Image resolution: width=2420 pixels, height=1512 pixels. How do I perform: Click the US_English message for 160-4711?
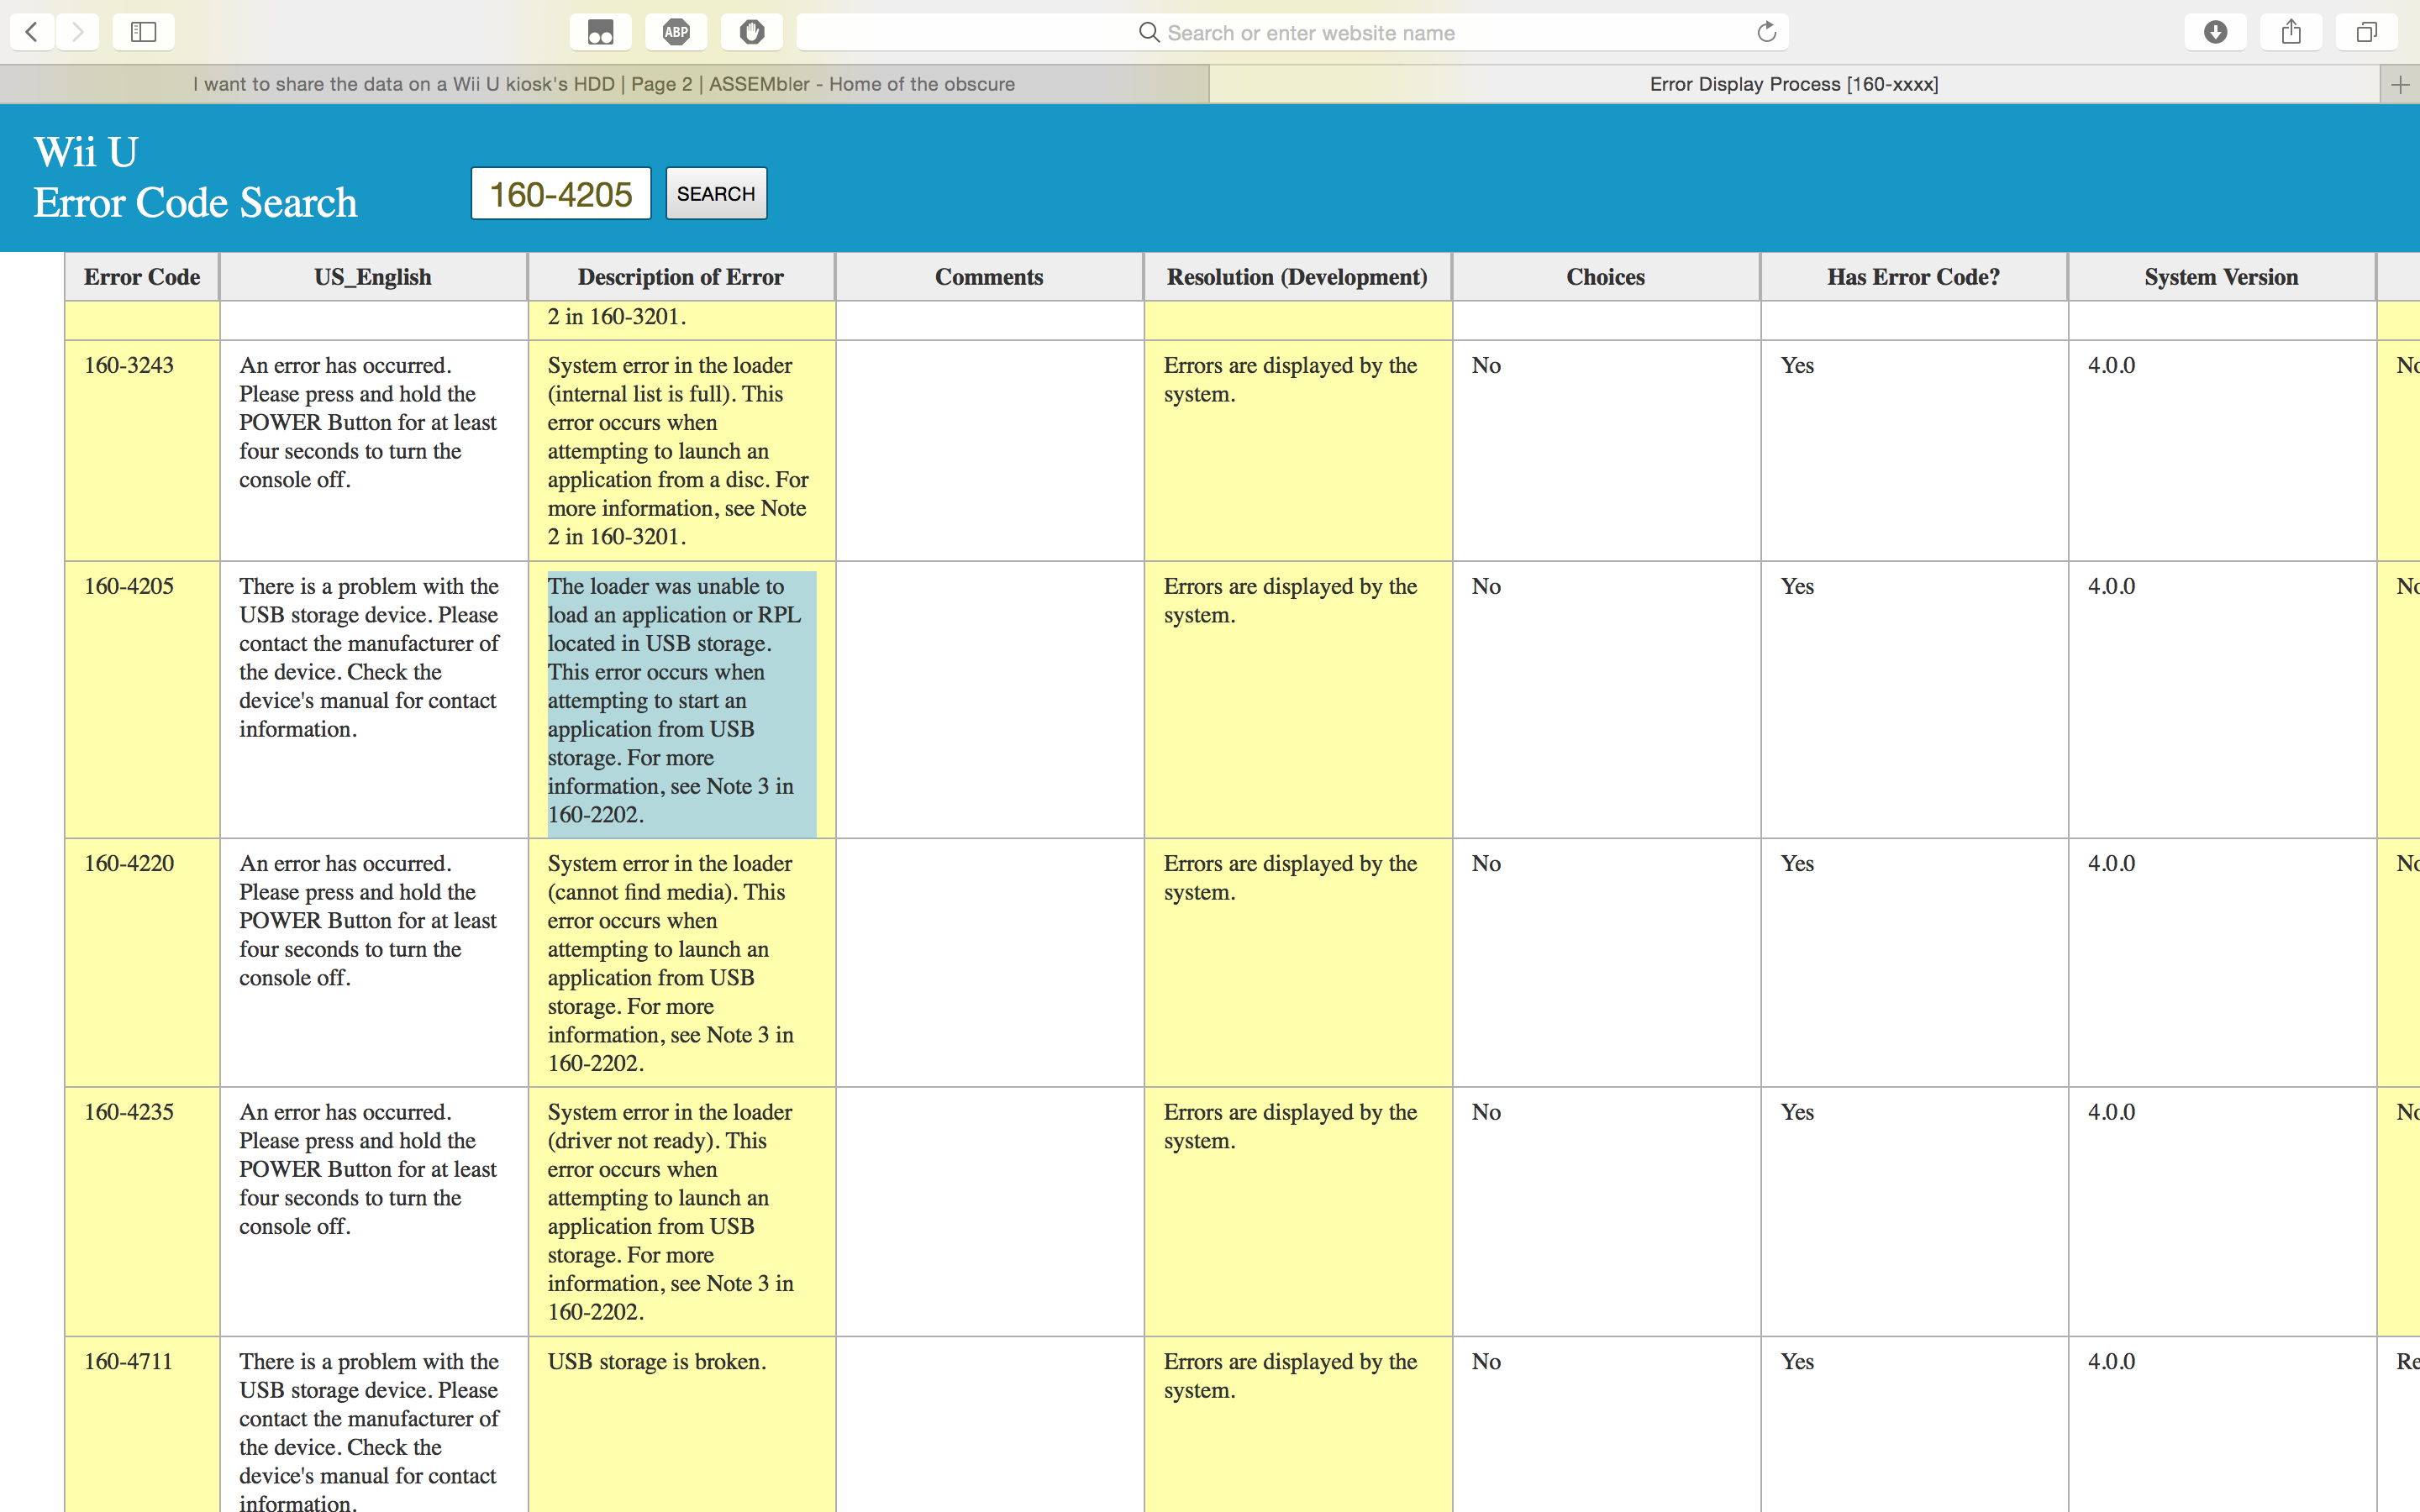tap(370, 1431)
